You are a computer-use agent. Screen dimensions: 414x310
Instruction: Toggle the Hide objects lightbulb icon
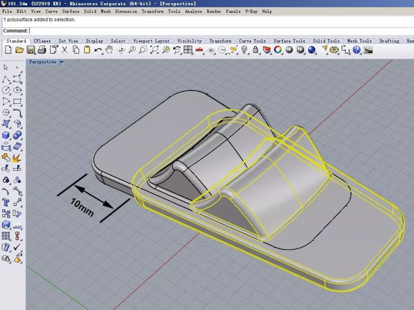[244, 50]
